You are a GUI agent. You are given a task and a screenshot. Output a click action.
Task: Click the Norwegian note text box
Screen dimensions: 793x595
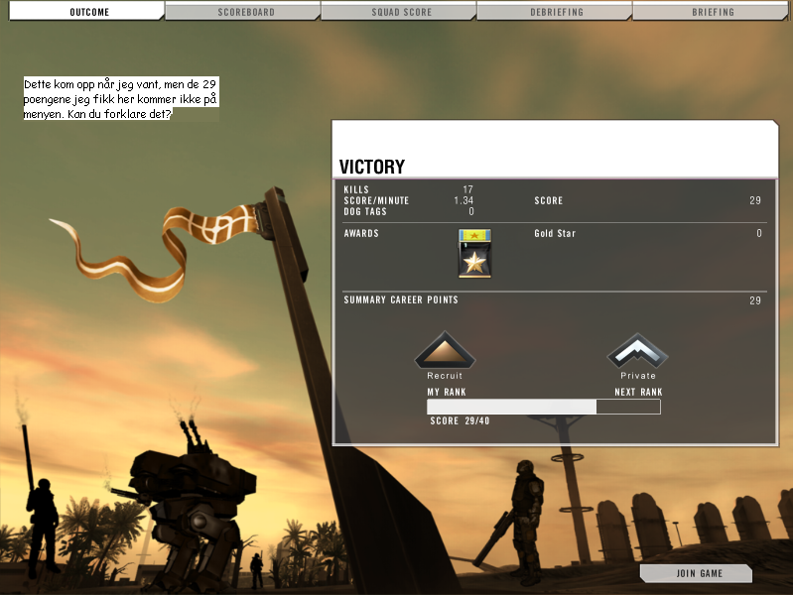121,98
